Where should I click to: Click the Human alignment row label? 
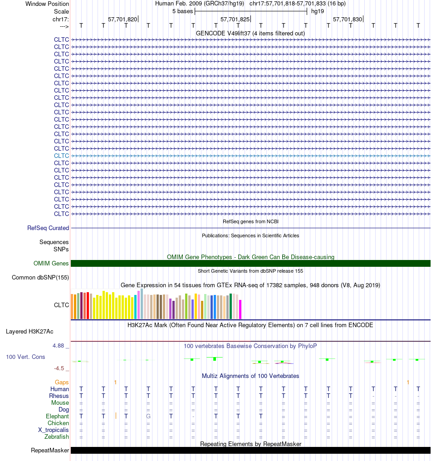pos(60,389)
